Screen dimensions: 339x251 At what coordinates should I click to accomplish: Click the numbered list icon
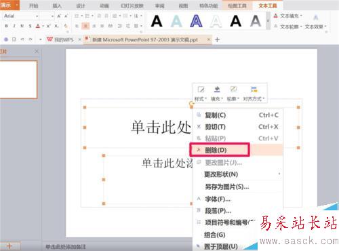coord(87,16)
